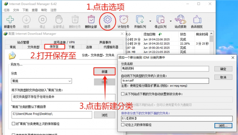Screen dimensions: 238x135
Task: Open the 下载 menu
Action: (x=25, y=10)
